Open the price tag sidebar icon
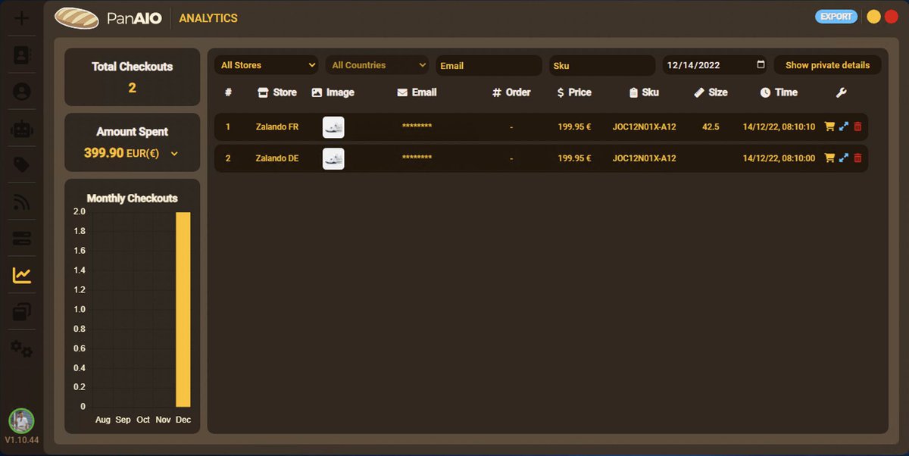 [x=22, y=165]
